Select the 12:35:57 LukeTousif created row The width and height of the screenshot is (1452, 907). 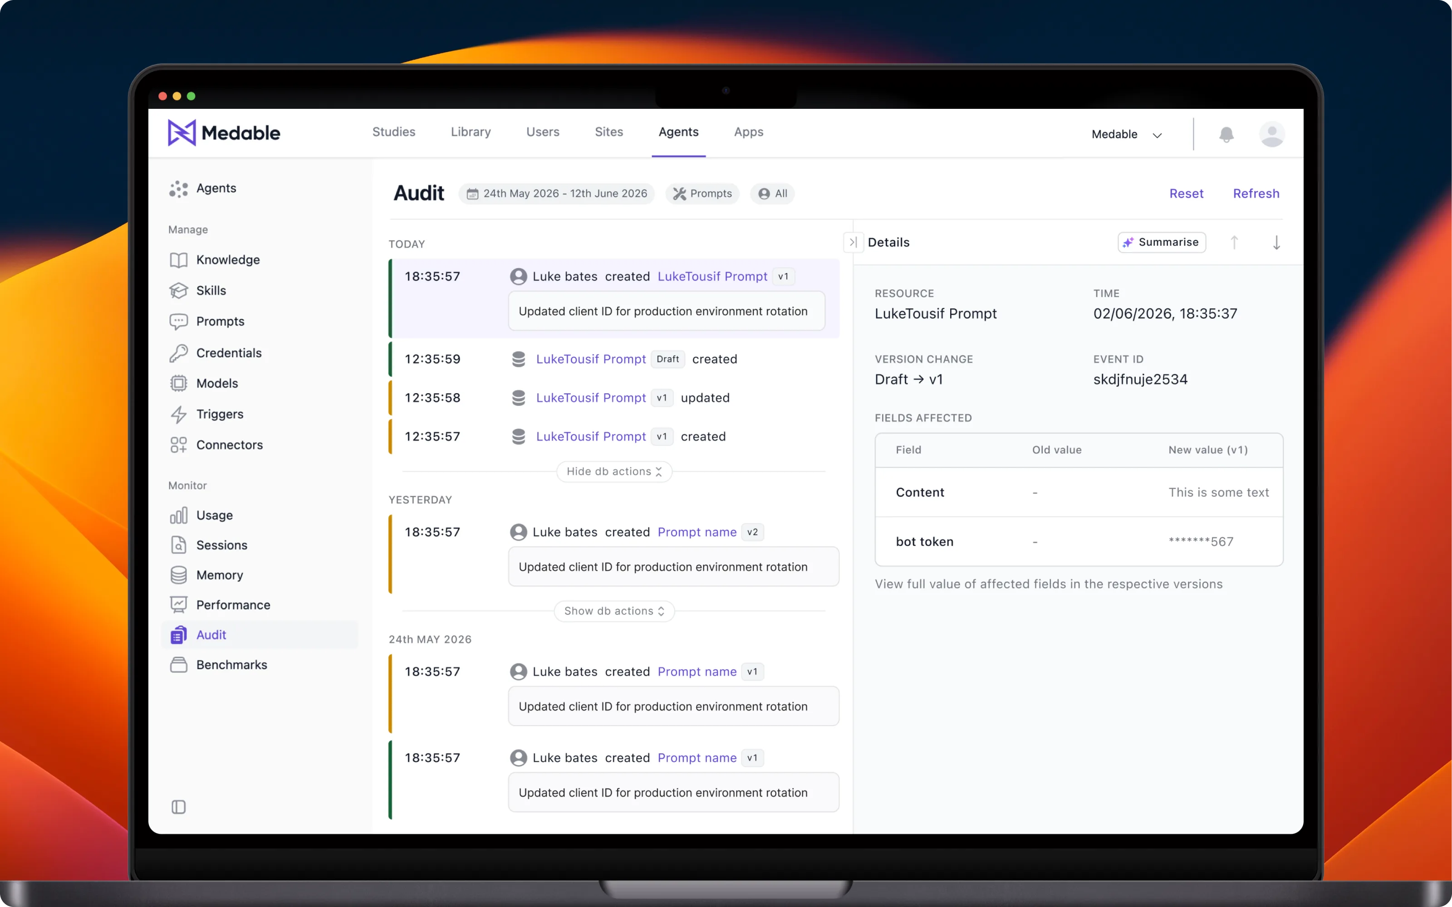click(614, 437)
